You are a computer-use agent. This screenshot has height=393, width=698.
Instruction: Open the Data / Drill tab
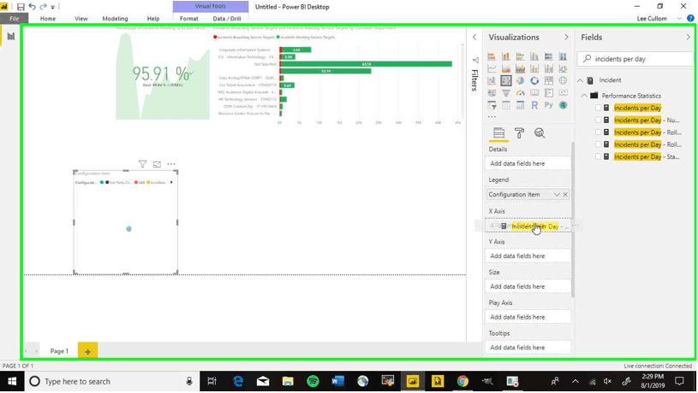(x=227, y=19)
